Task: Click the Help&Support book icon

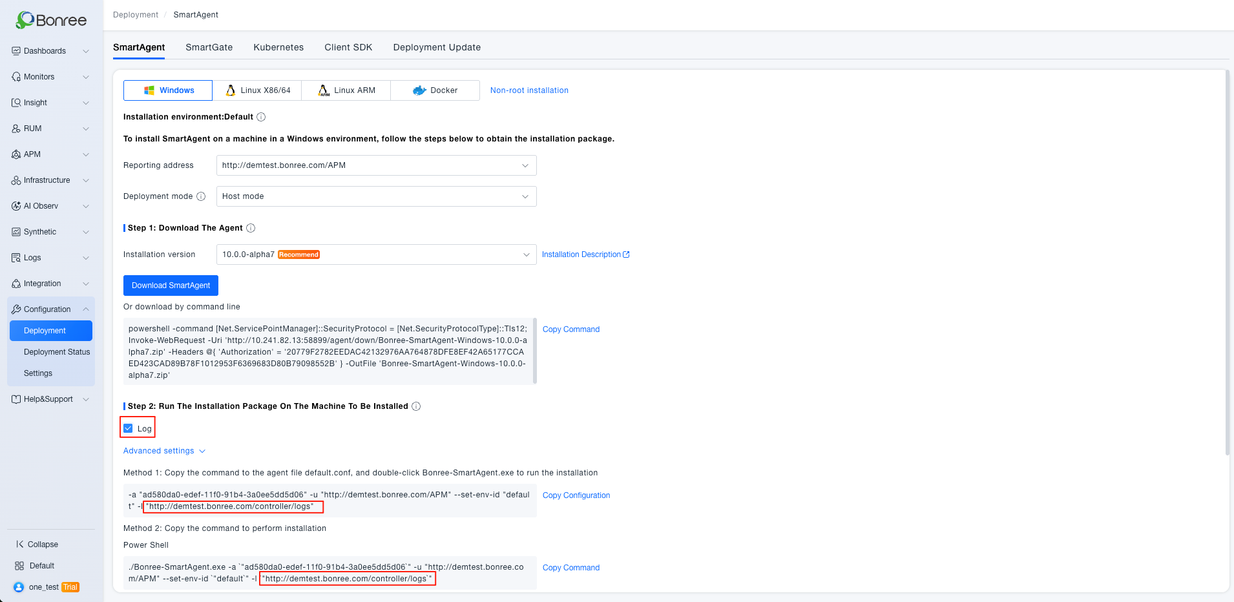Action: point(16,399)
